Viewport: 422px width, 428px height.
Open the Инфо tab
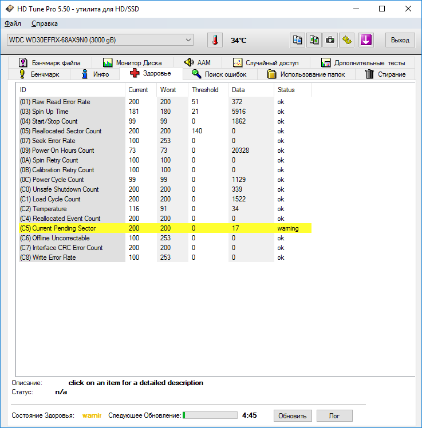[95, 74]
